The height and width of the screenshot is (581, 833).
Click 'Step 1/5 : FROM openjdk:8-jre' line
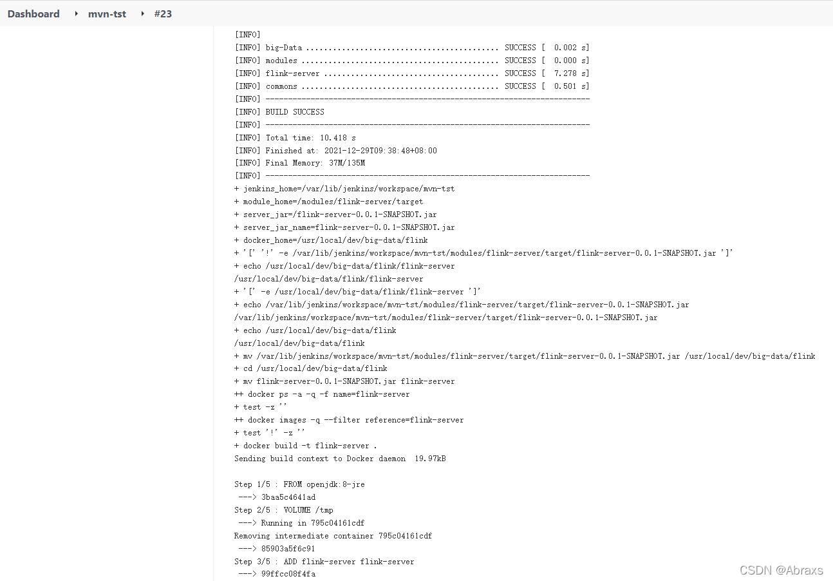click(299, 484)
